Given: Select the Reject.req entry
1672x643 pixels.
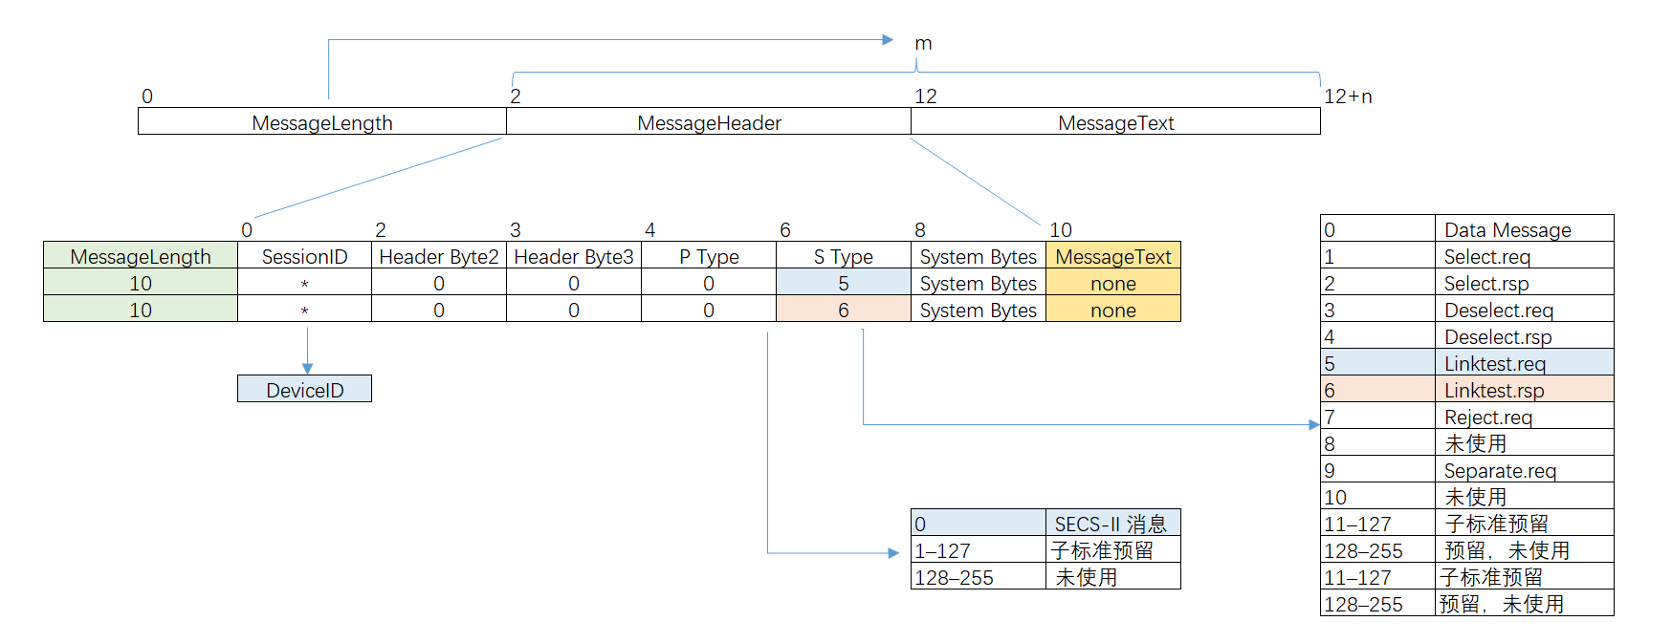Looking at the screenshot, I should [x=1487, y=417].
